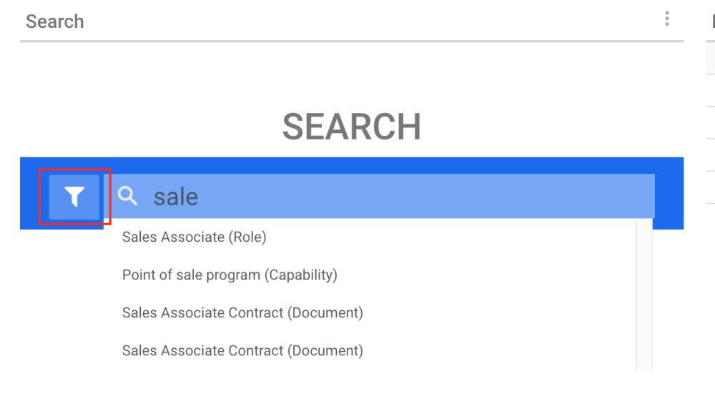
Task: Select the Sales Associate (Role) suggestion
Action: [194, 237]
